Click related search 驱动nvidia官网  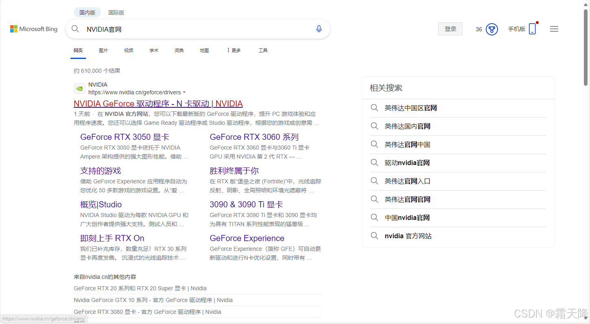pyautogui.click(x=407, y=163)
